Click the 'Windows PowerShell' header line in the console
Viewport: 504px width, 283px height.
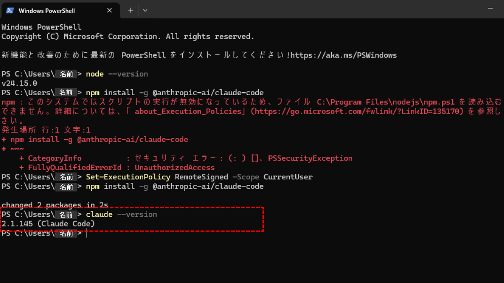[x=41, y=27]
